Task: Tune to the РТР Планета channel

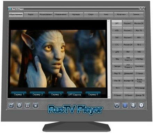Action: point(128,66)
